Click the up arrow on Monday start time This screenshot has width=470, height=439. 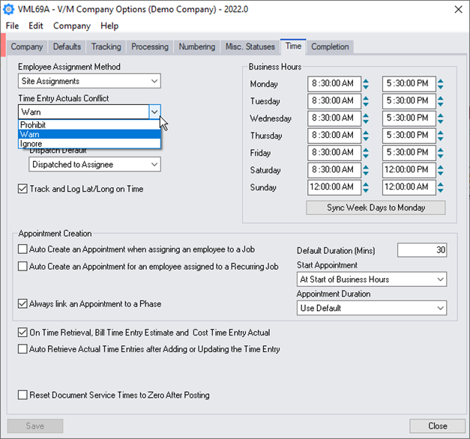coord(367,81)
